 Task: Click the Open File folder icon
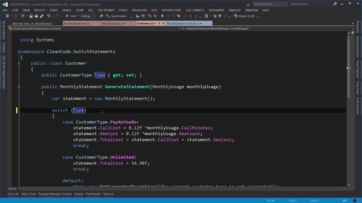tap(31, 16)
